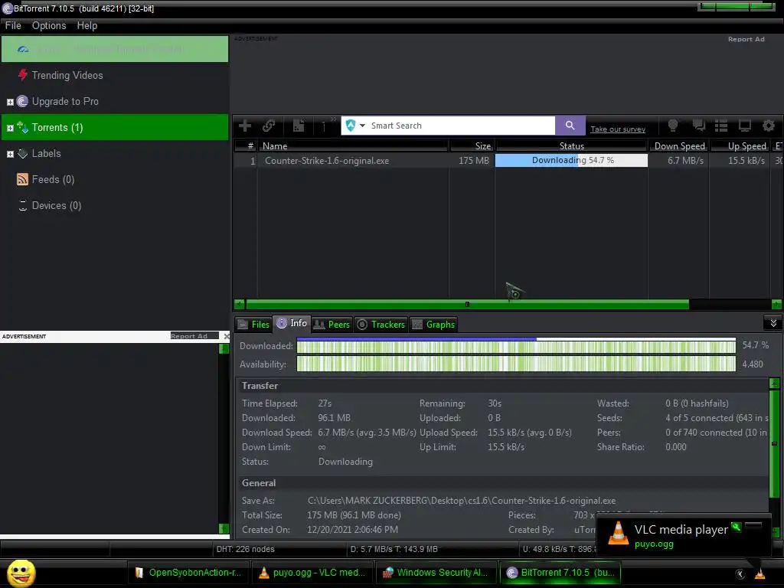
Task: Open Windows Security Alert taskbar button
Action: point(436,573)
